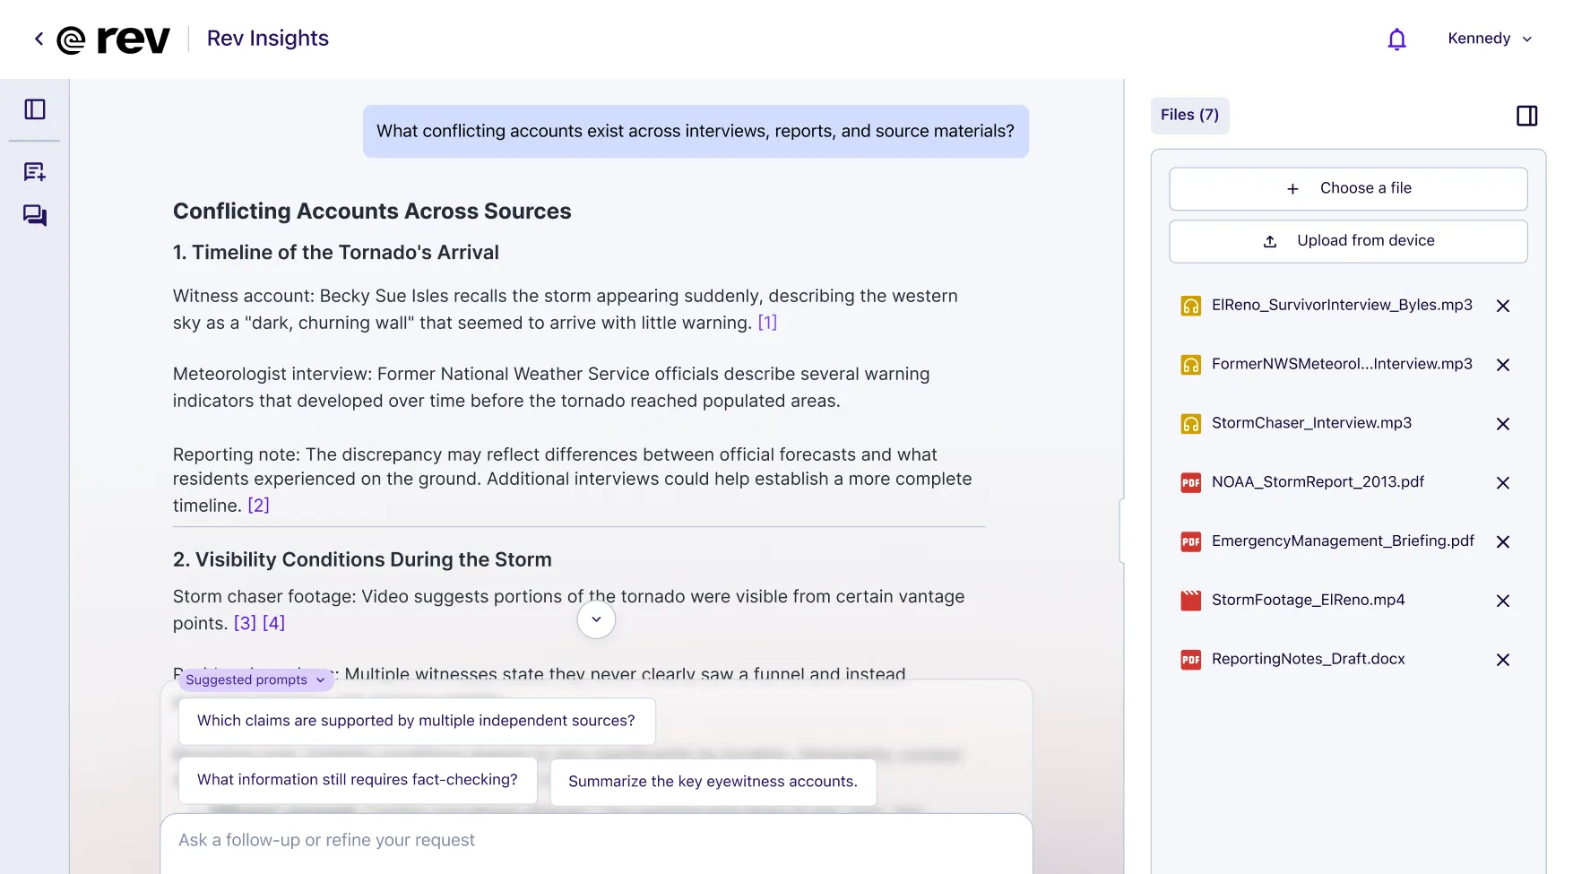This screenshot has height=874, width=1573.
Task: Collapse the files panel with the panel icon
Action: pos(1526,116)
